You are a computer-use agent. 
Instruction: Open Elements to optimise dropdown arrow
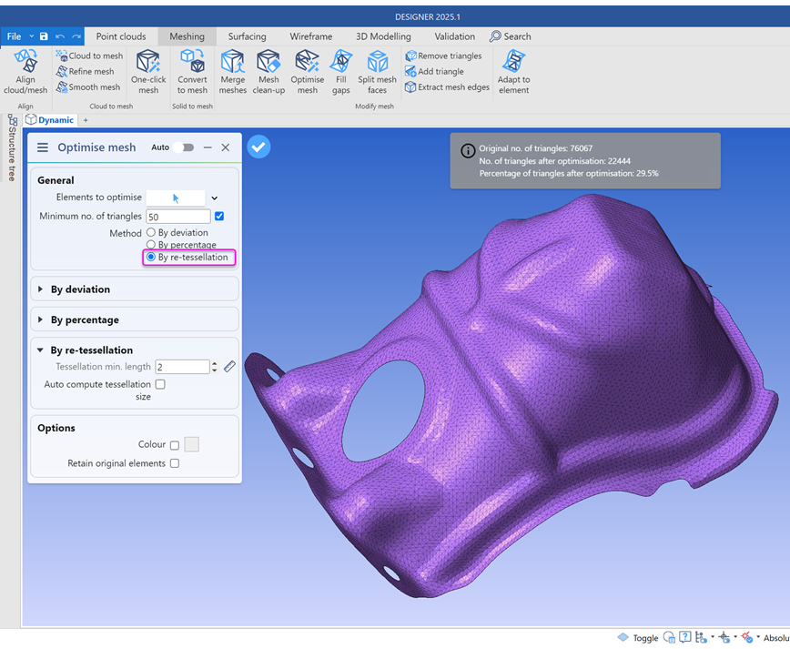214,198
